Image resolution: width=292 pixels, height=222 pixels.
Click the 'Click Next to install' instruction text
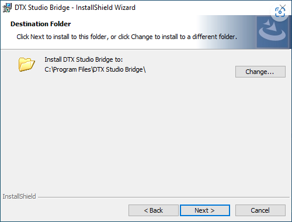click(127, 37)
